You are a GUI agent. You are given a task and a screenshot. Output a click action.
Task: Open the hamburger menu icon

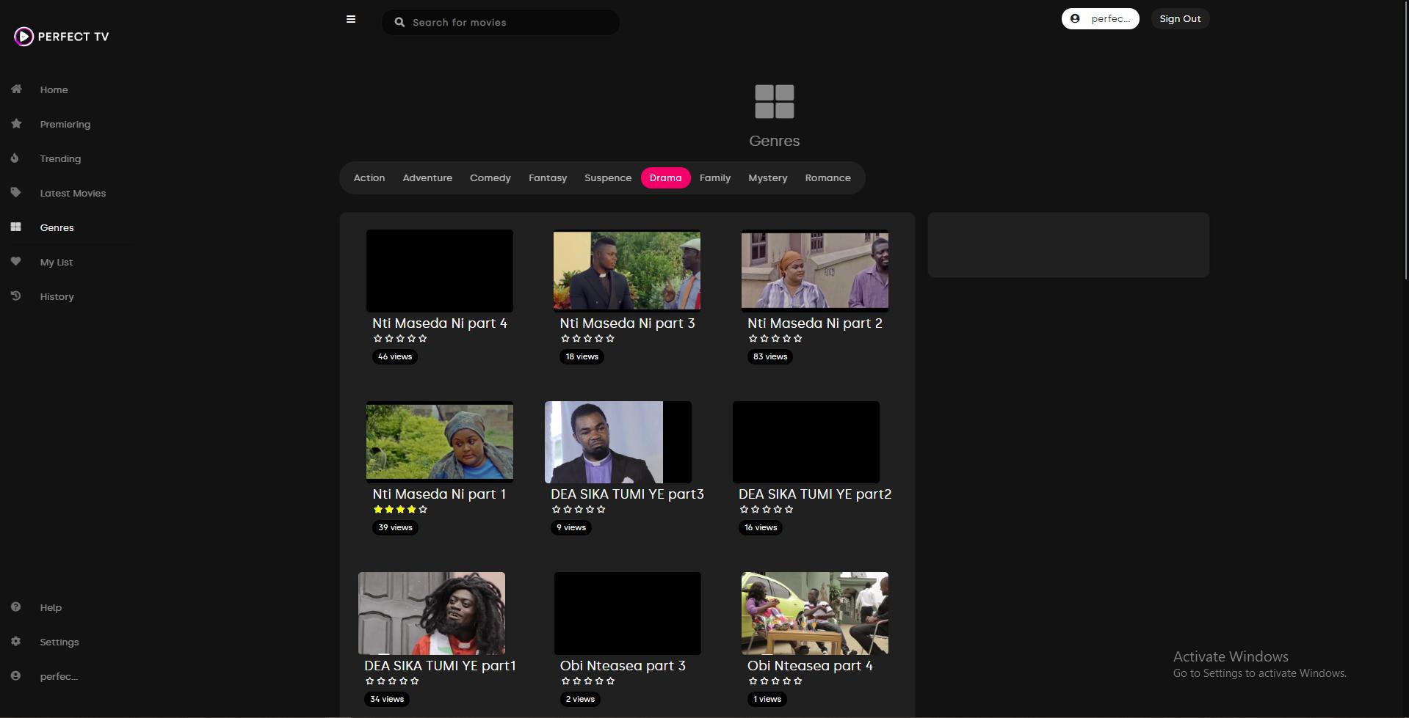point(351,20)
